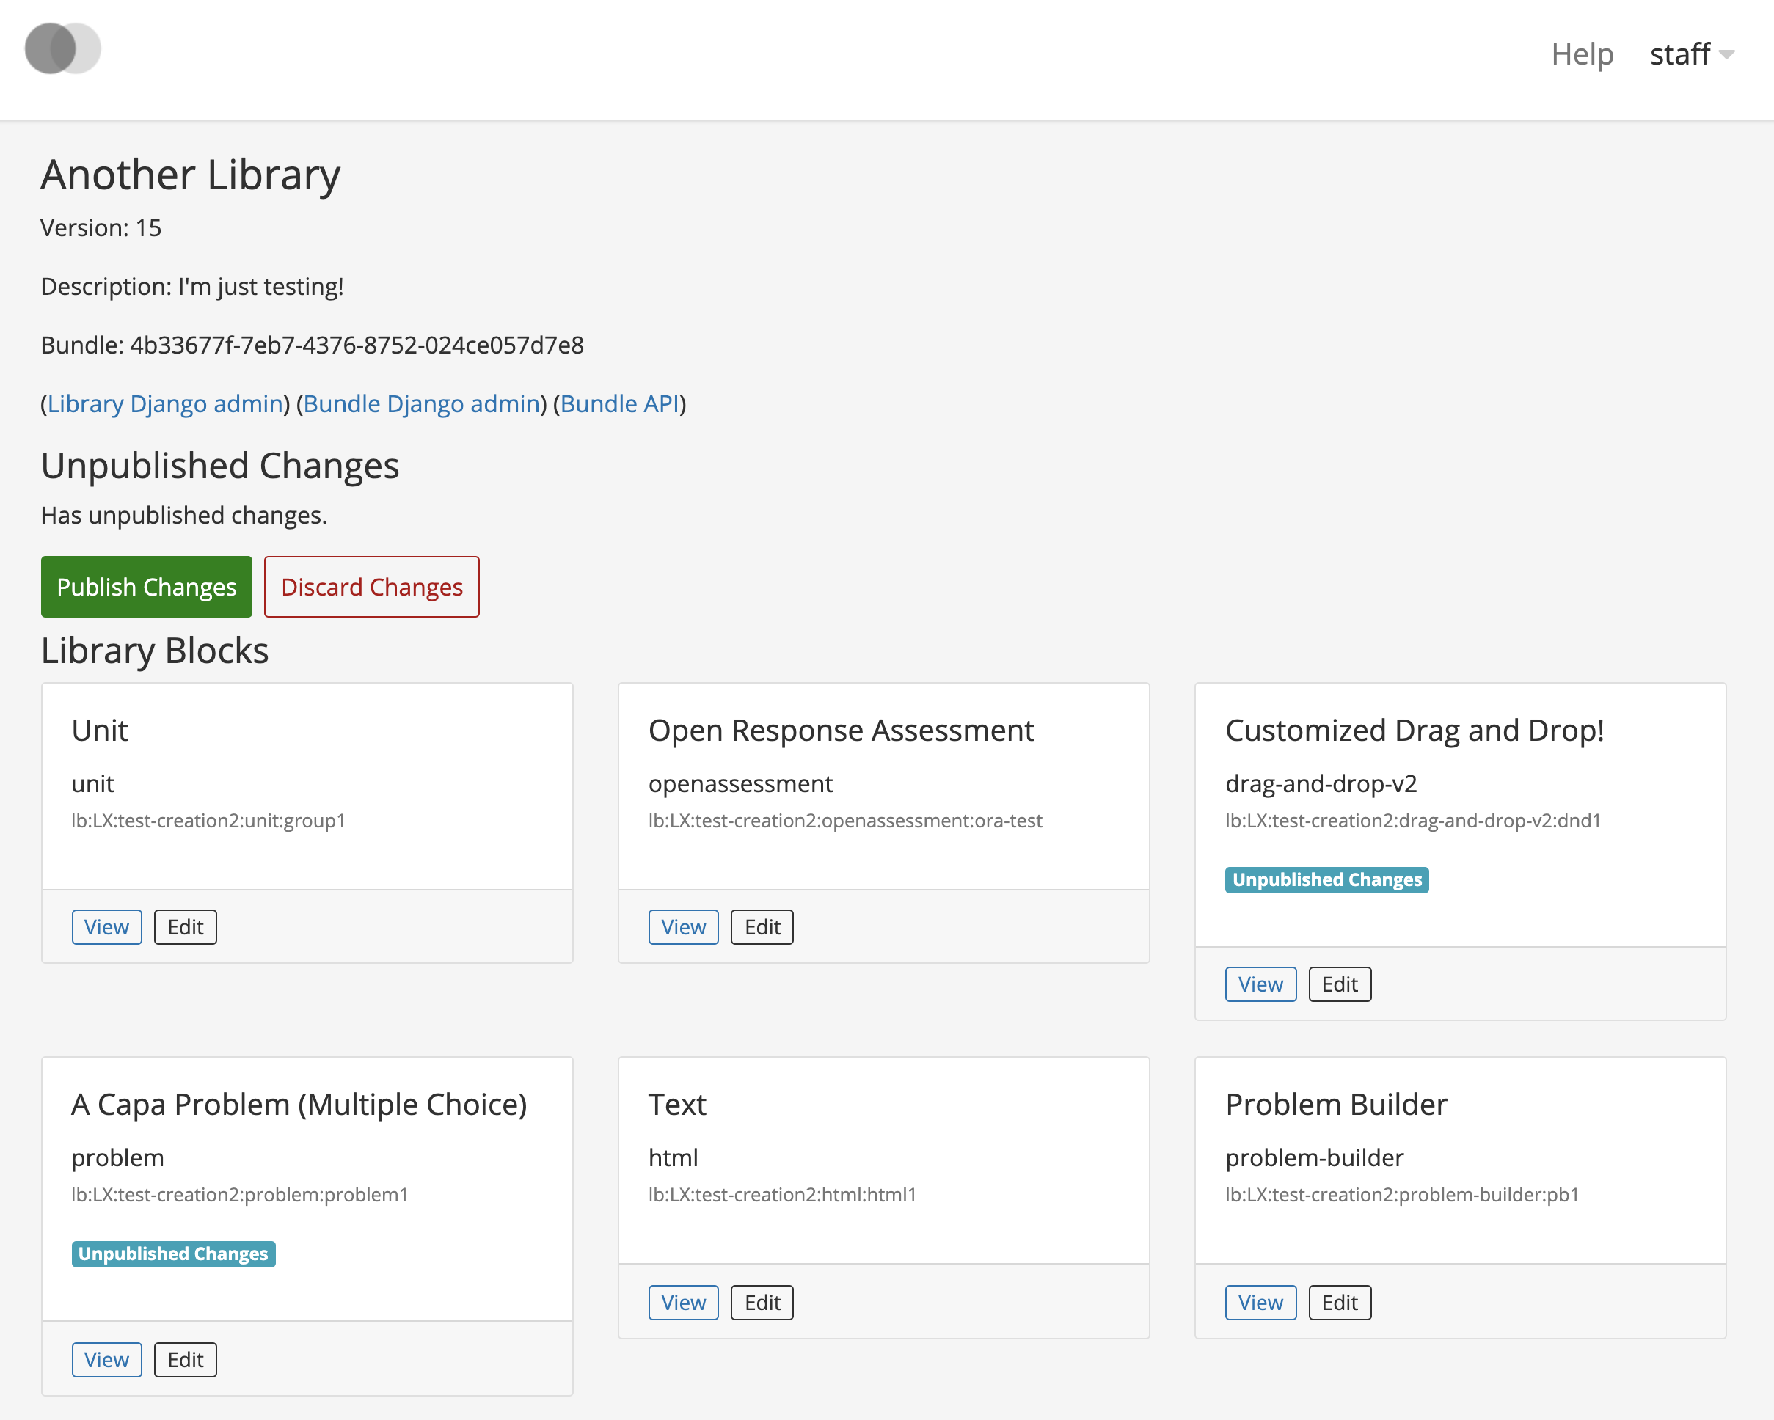
Task: Edit the Customized Drag and Drop block
Action: point(1336,984)
